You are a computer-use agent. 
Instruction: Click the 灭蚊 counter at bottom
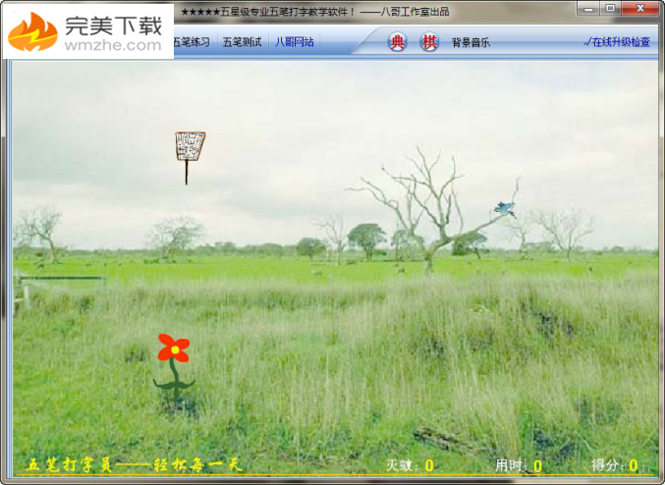point(410,465)
